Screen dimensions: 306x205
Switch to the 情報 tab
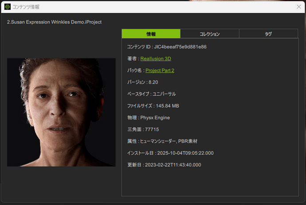151,34
